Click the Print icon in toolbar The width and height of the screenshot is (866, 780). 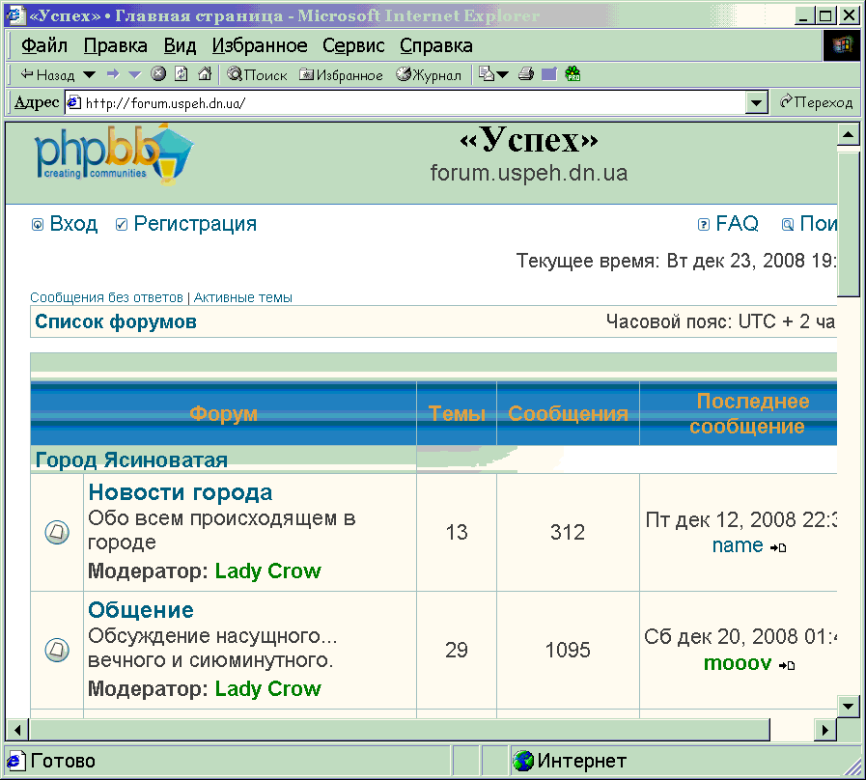coord(526,74)
